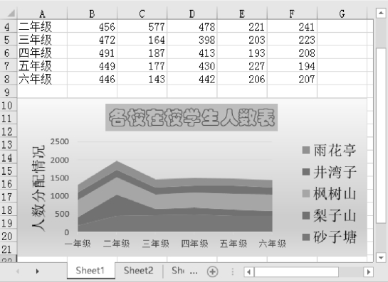Select legend entry 砂子塘
Screen dimensions: 388x282
tap(330, 237)
